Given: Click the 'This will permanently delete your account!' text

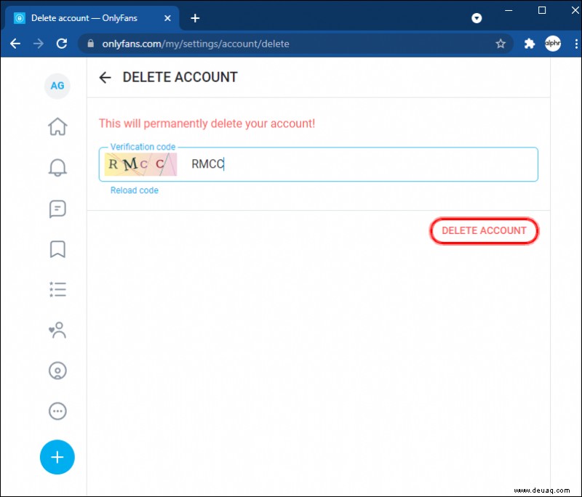Looking at the screenshot, I should point(207,124).
